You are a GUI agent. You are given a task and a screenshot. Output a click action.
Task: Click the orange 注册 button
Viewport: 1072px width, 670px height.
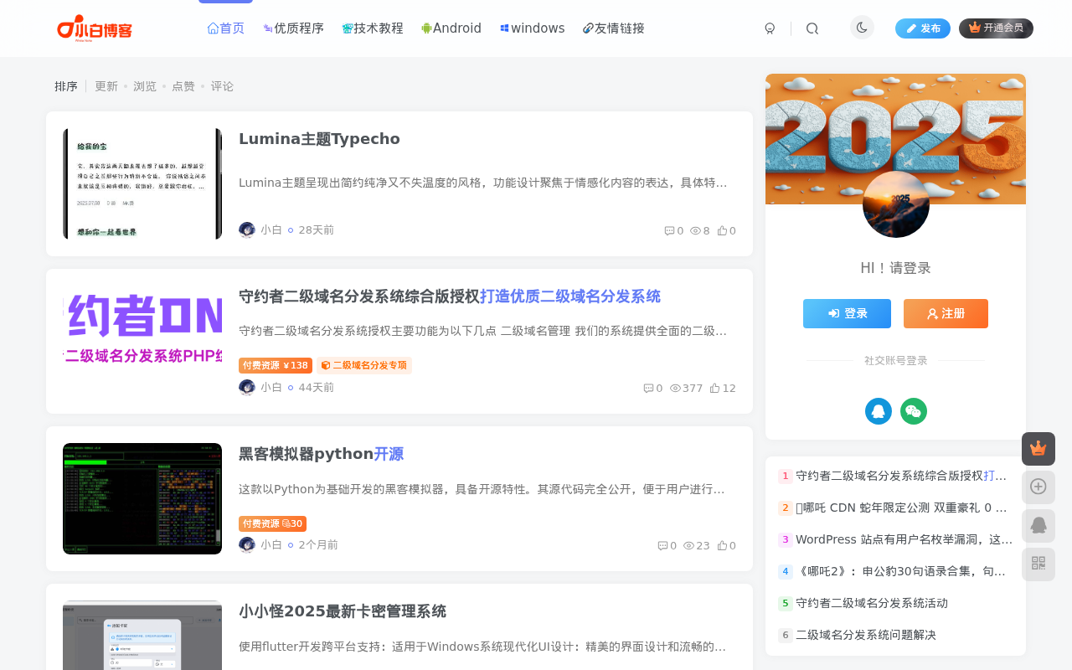[x=946, y=313]
